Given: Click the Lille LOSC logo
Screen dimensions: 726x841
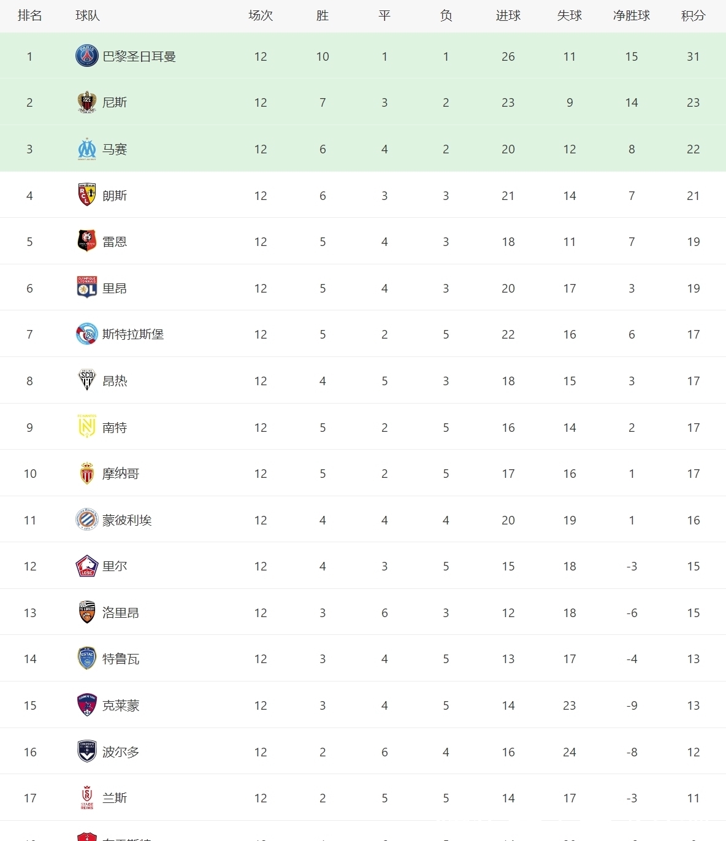Looking at the screenshot, I should (86, 566).
